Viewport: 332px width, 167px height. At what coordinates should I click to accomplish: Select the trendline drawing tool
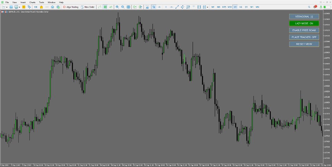point(177,7)
